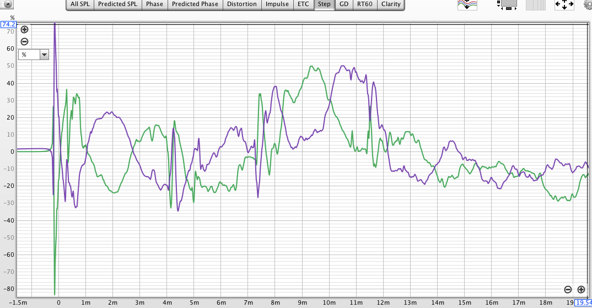This screenshot has width=592, height=308.
Task: Zoom out on the vertical axis
Action: [x=24, y=42]
